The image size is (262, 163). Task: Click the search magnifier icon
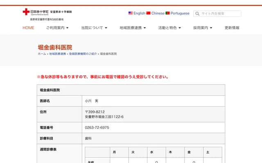coord(197,13)
